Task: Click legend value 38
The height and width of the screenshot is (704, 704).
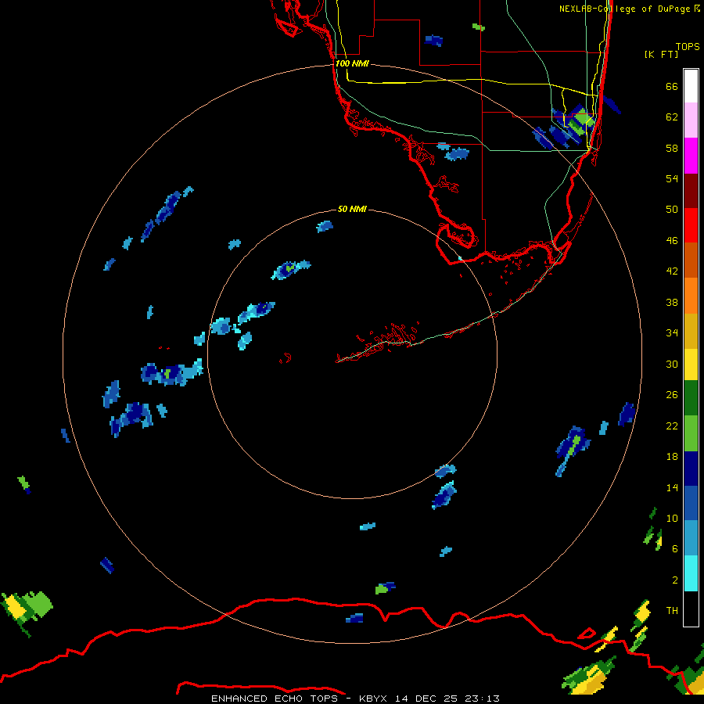Action: click(672, 302)
